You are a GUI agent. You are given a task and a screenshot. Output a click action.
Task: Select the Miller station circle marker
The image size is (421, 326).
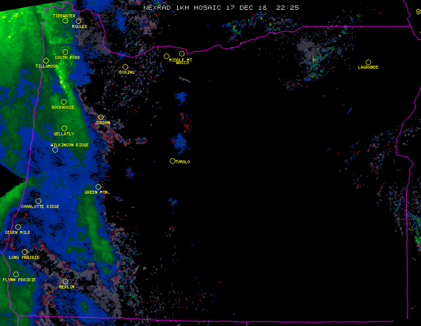coord(78,21)
